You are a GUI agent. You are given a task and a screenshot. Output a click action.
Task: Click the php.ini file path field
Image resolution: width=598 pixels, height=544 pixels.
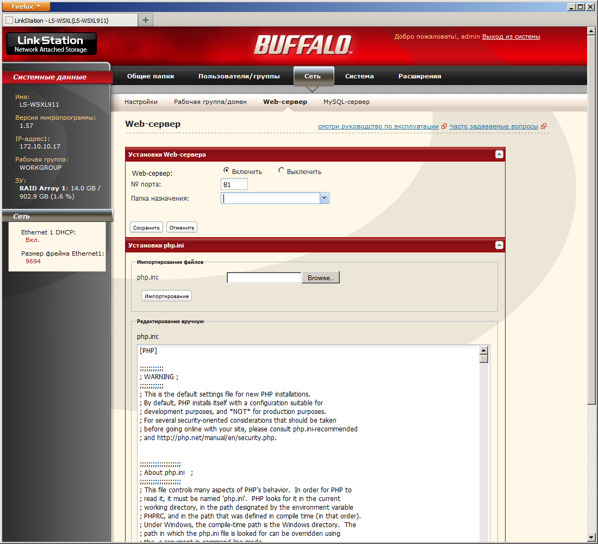click(x=264, y=277)
